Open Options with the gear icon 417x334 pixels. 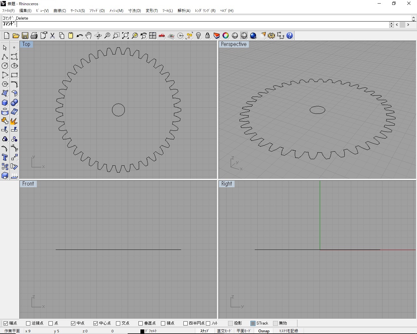tap(271, 36)
